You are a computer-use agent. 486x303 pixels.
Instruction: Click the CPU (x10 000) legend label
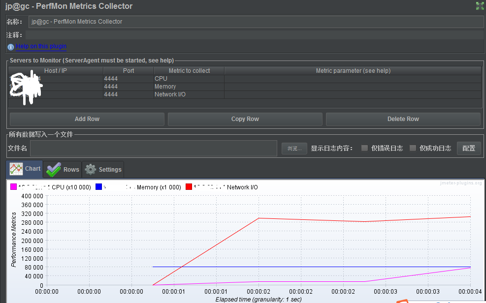pos(71,187)
